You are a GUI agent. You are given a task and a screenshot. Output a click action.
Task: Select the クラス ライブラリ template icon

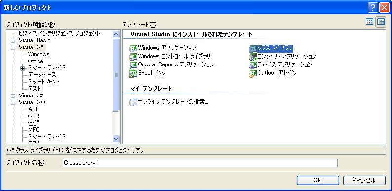[253, 48]
